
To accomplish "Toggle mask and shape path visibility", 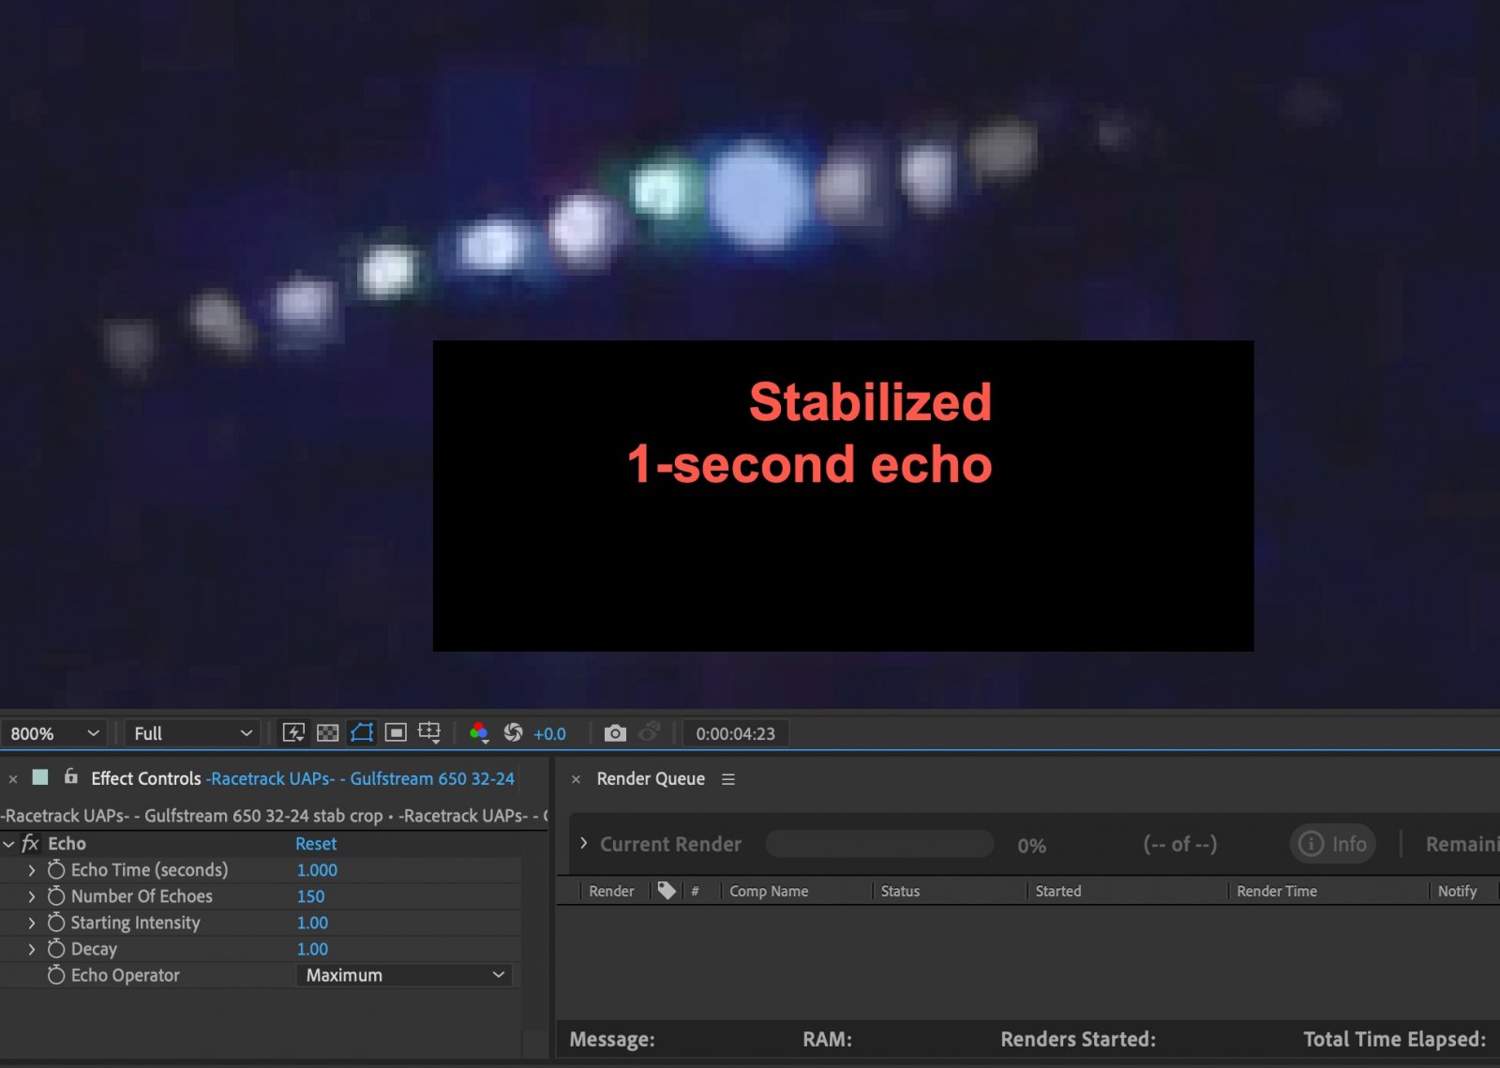I will pos(362,733).
